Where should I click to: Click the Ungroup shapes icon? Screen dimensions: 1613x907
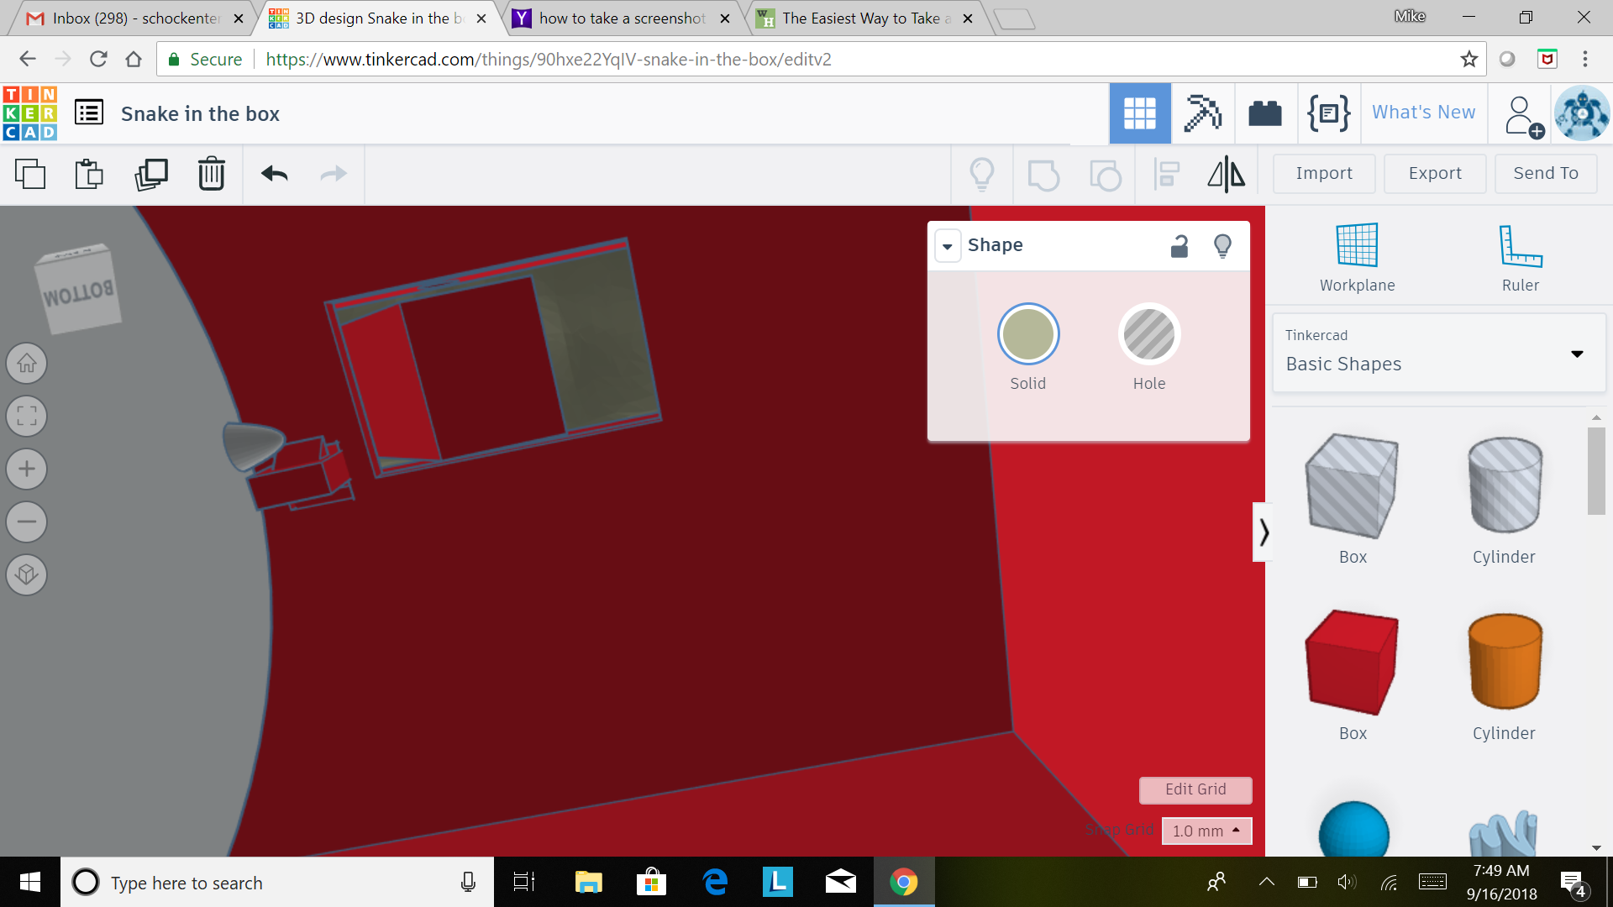pos(1105,175)
